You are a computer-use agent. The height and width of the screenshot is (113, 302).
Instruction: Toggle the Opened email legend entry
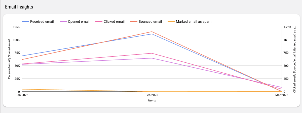click(79, 21)
